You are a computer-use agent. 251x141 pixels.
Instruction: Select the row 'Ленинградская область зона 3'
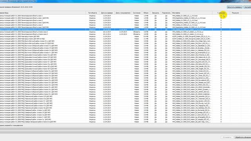click(120, 25)
